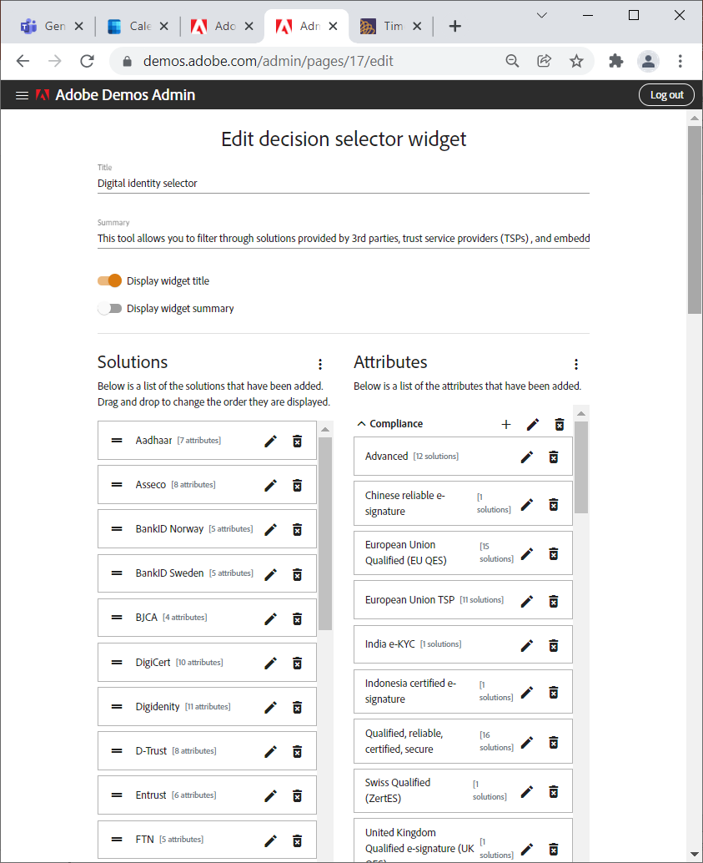The image size is (703, 863).
Task: Edit the BankID Norway solution
Action: (270, 529)
